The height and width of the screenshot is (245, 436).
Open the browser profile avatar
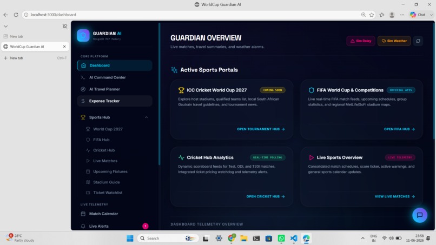click(x=392, y=15)
